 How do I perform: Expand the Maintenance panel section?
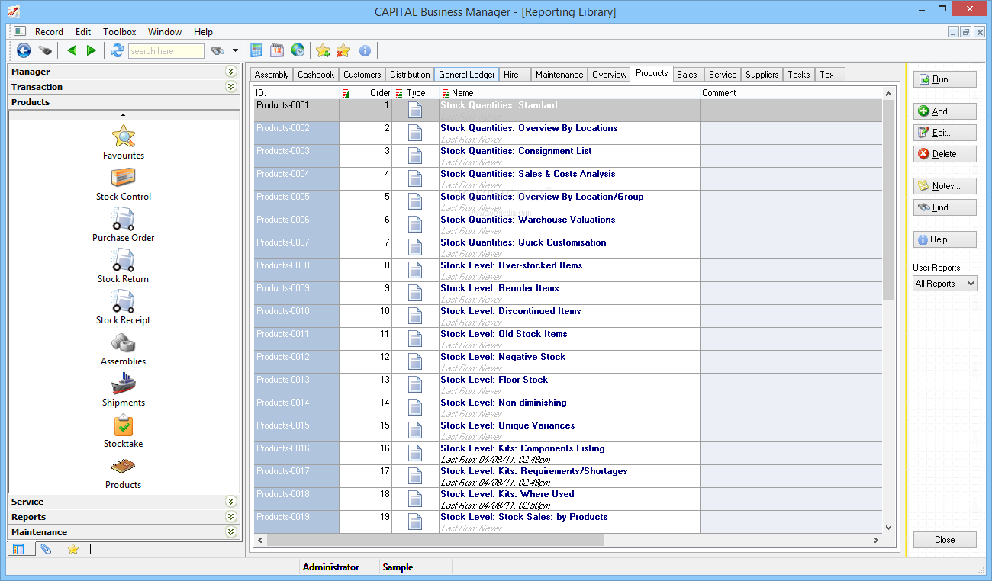tap(231, 532)
